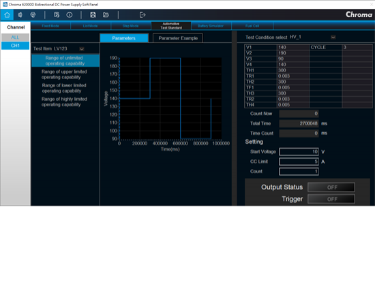Open the information icon in the toolbar
The width and height of the screenshot is (375, 306).
pos(70,15)
